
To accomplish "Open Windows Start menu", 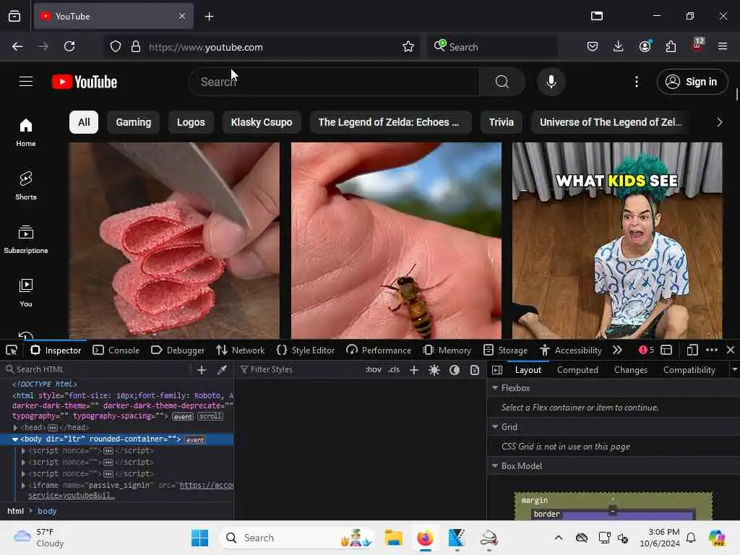I will click(x=199, y=538).
